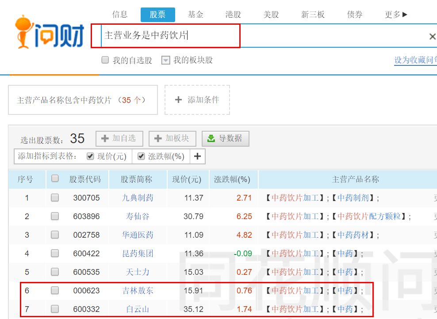Open the 天士力 stock link

click(x=138, y=272)
